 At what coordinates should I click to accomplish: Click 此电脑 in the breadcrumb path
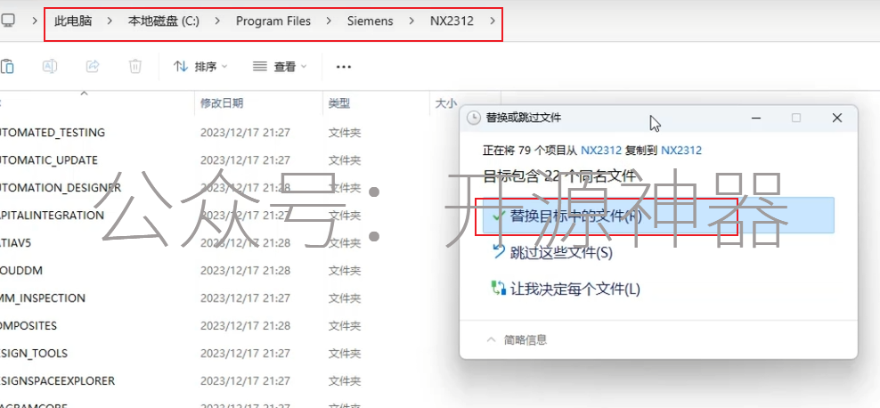(73, 21)
